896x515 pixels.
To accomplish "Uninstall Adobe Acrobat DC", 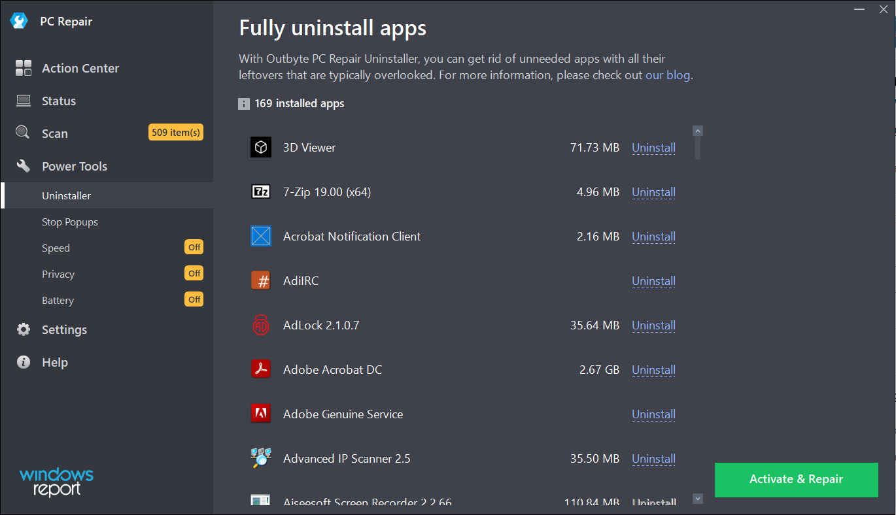I will point(653,370).
